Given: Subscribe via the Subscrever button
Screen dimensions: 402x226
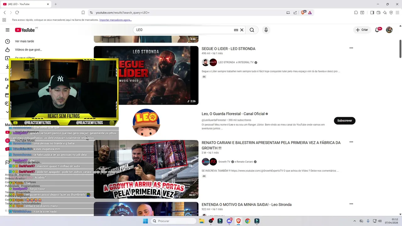Looking at the screenshot, I should point(345,121).
